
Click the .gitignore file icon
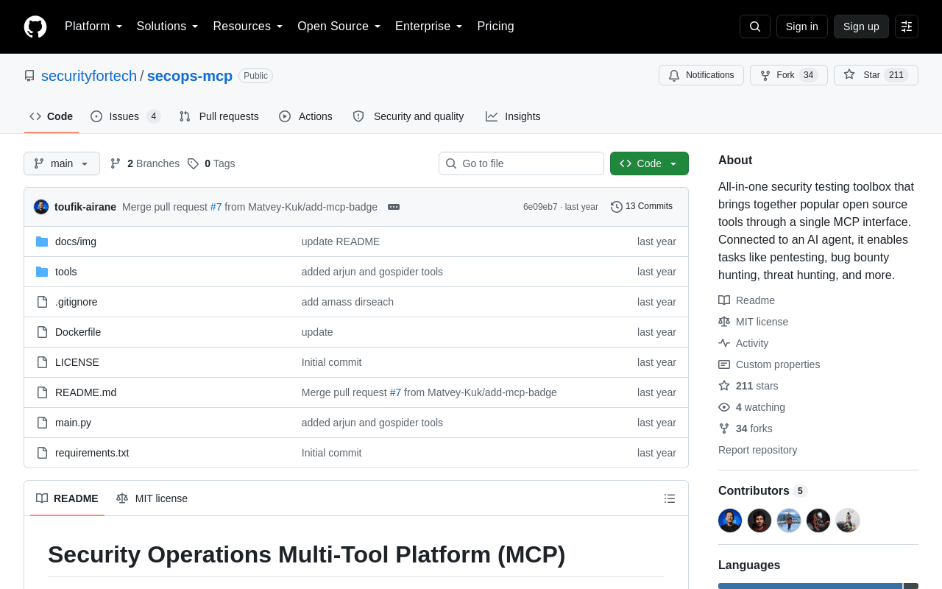pos(42,302)
